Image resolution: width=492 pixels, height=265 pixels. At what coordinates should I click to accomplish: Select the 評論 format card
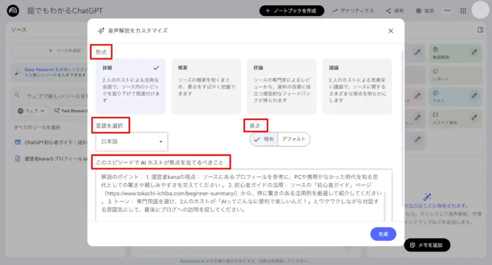282,86
